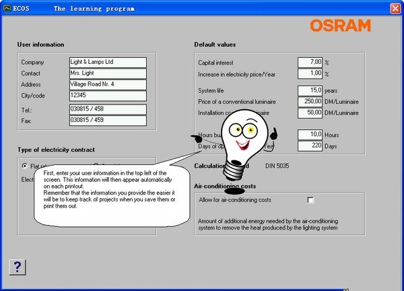Close the ECOS learning program window
The width and height of the screenshot is (404, 291).
395,9
